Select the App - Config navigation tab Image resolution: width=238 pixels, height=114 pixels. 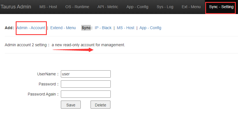point(137,7)
